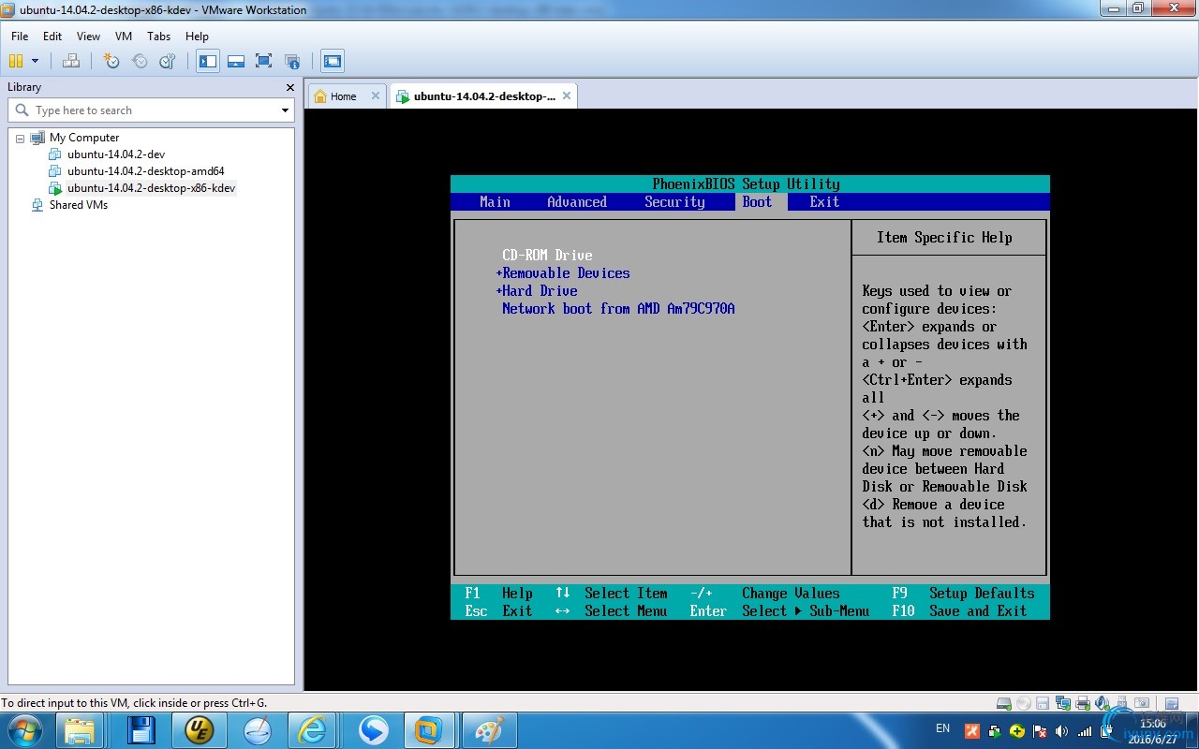1199x749 pixels.
Task: Click the sound card status icon
Action: coord(1103,703)
